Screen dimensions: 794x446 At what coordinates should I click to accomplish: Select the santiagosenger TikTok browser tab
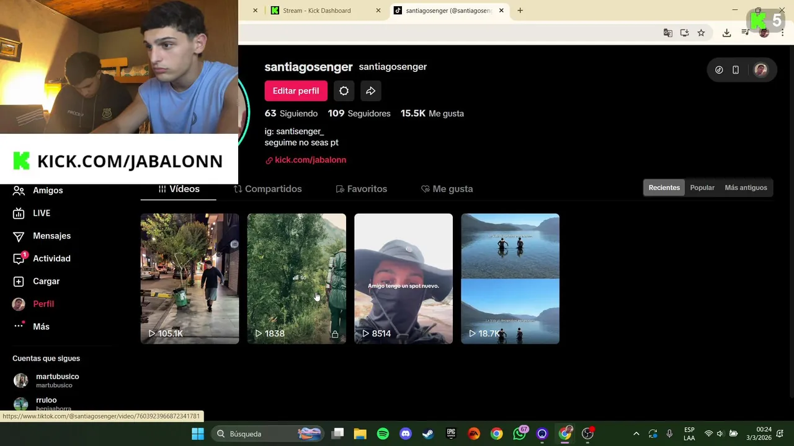tap(448, 11)
